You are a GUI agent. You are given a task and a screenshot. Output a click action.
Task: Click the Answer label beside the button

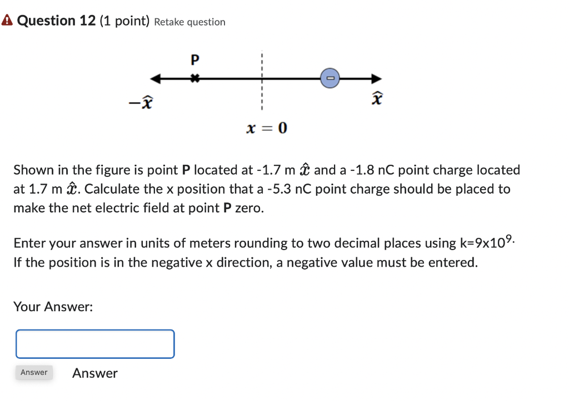[94, 373]
